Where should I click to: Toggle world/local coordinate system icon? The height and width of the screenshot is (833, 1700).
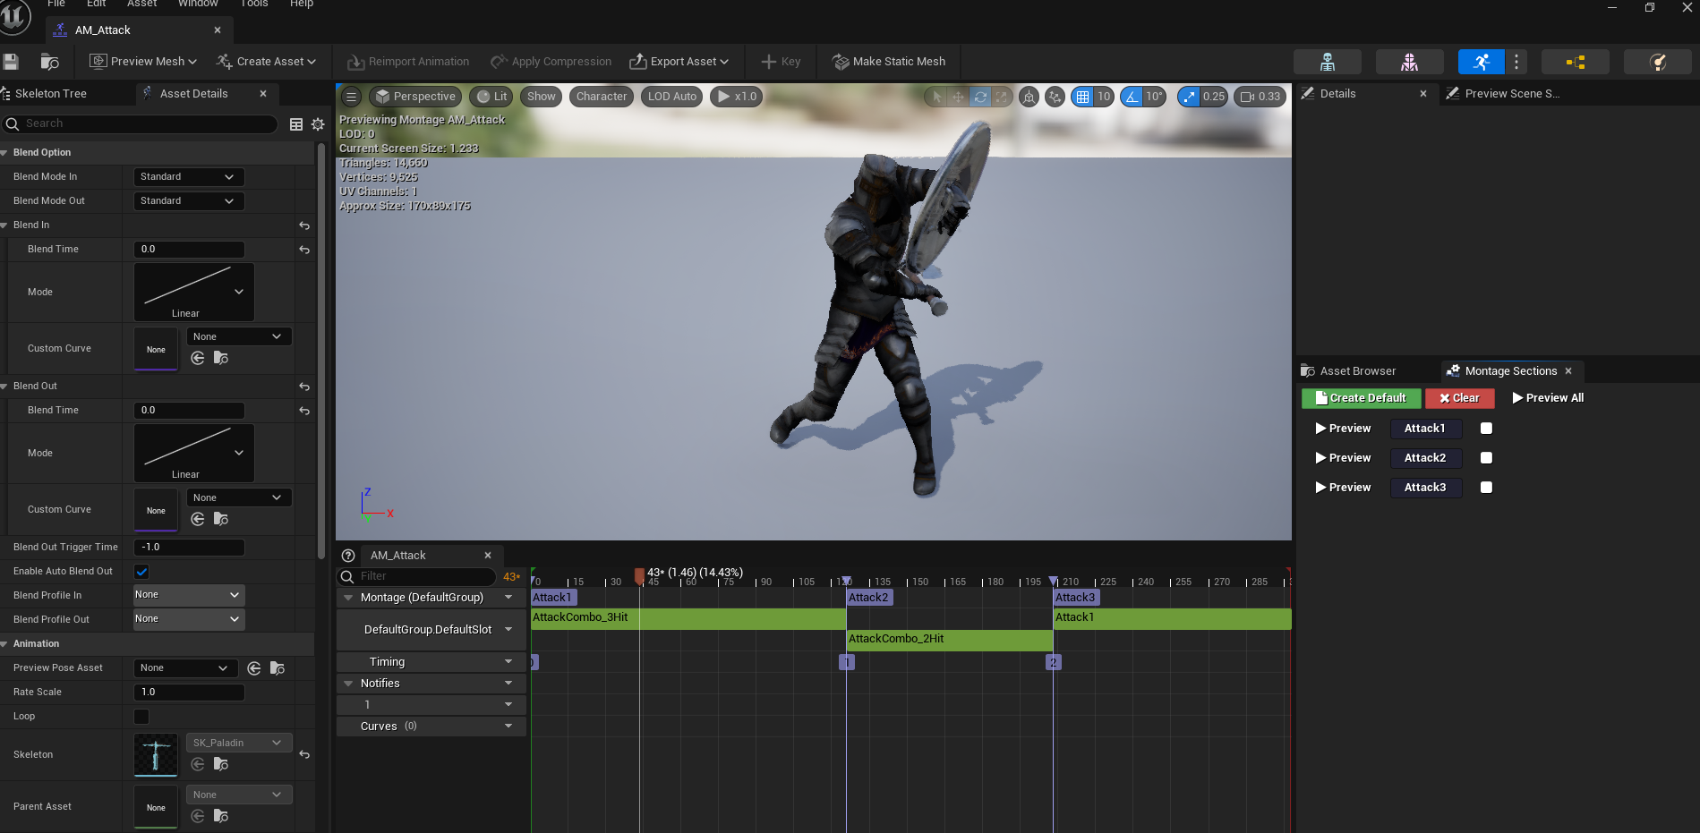pos(1029,97)
